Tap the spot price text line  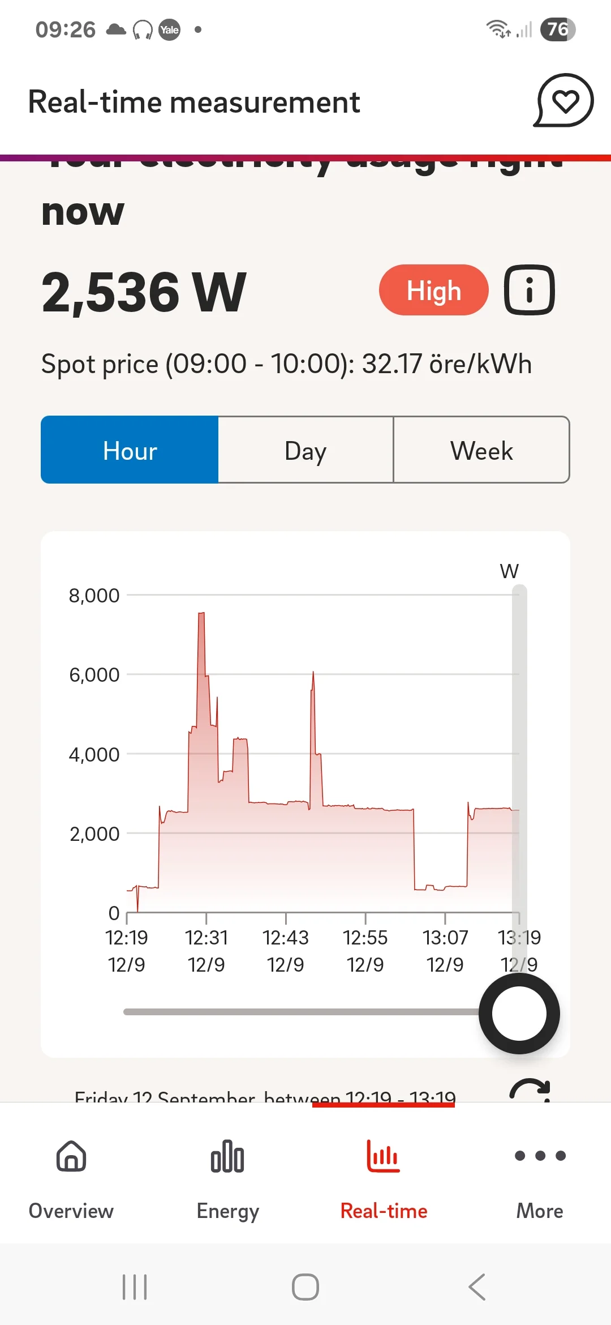(x=286, y=364)
